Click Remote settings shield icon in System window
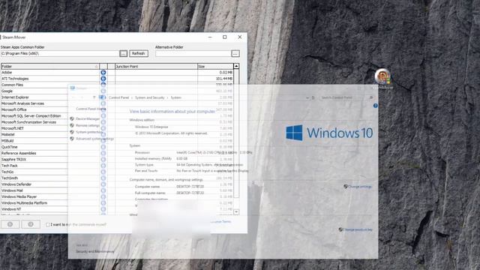Image resolution: width=480 pixels, height=270 pixels. (72, 125)
